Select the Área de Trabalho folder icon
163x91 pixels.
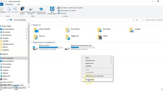pyautogui.click(x=36, y=30)
